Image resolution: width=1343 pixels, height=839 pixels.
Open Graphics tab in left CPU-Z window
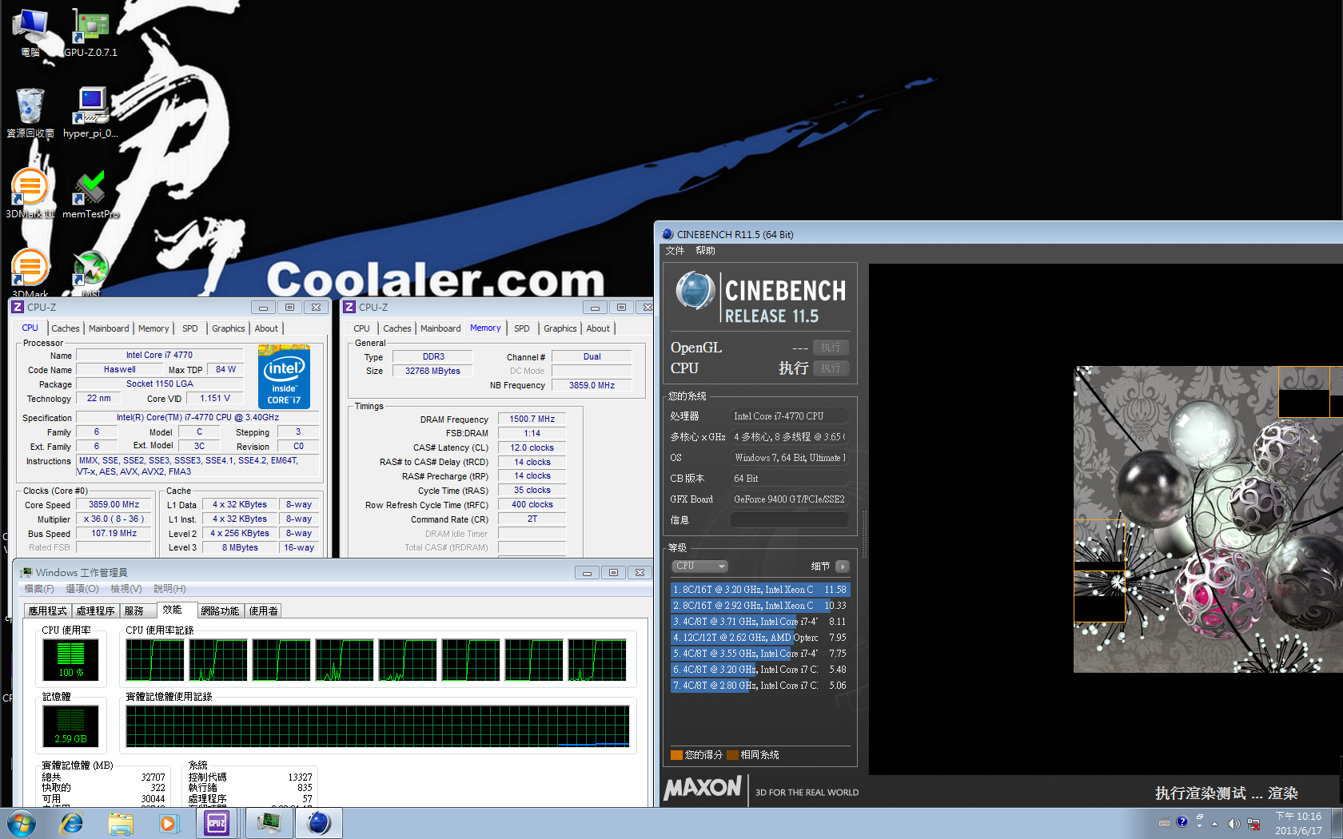pyautogui.click(x=229, y=328)
